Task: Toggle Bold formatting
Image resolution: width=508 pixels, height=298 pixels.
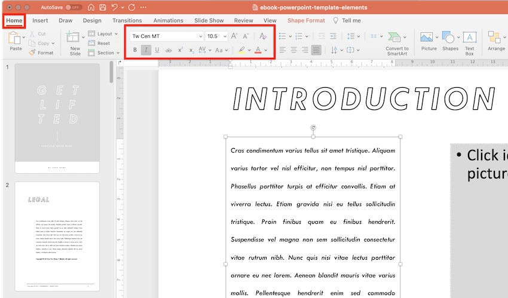Action: [135, 50]
